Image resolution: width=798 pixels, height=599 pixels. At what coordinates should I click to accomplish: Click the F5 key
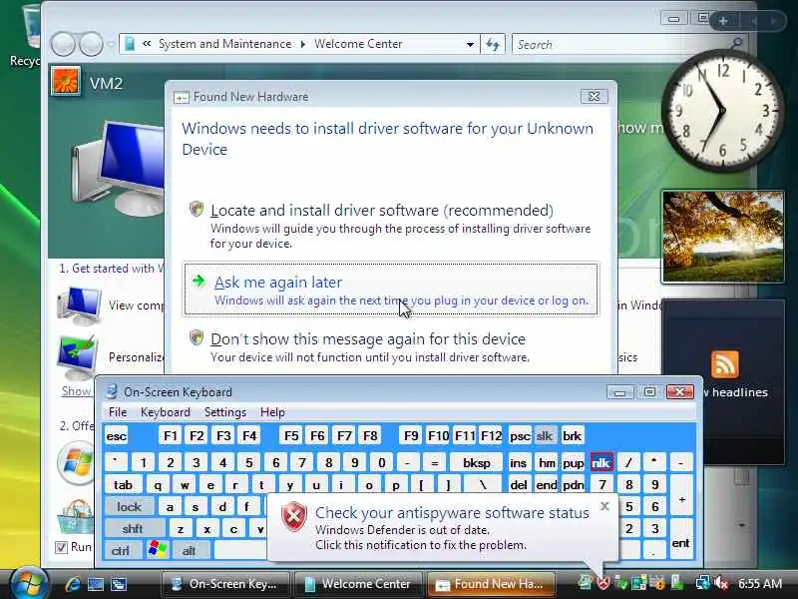coord(291,436)
